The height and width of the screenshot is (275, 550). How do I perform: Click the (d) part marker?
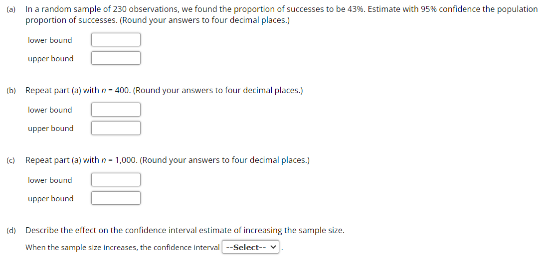point(11,231)
